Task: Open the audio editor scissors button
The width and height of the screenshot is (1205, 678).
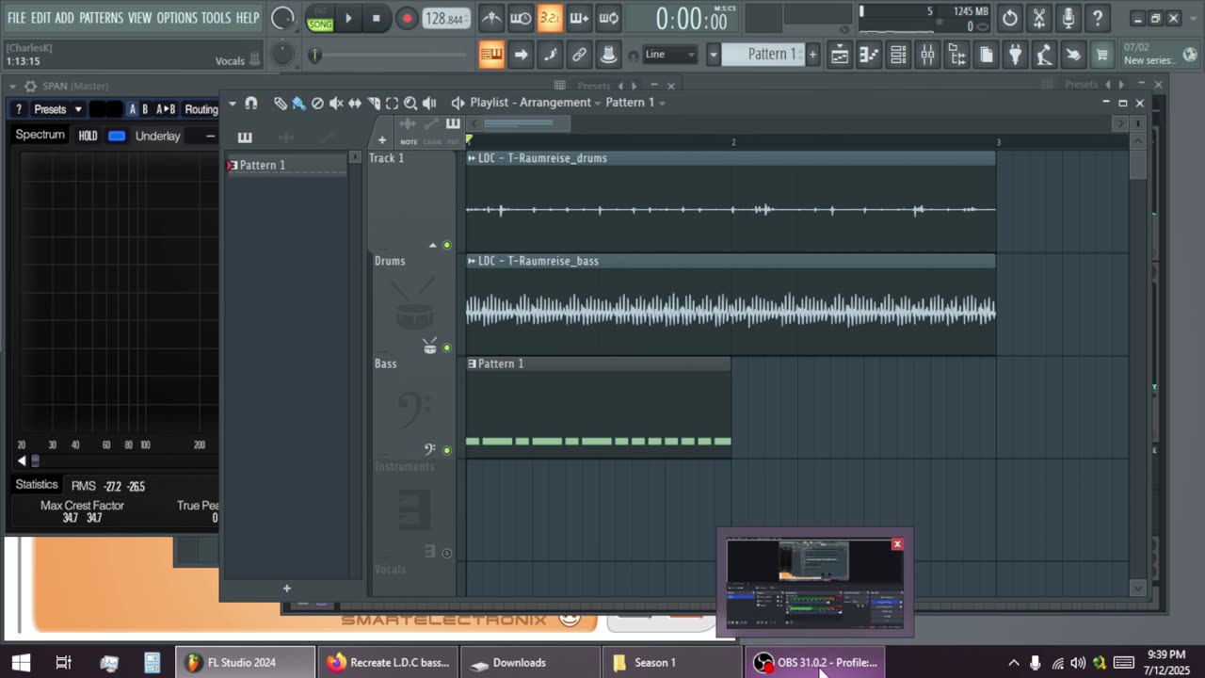Action: pos(1038,18)
